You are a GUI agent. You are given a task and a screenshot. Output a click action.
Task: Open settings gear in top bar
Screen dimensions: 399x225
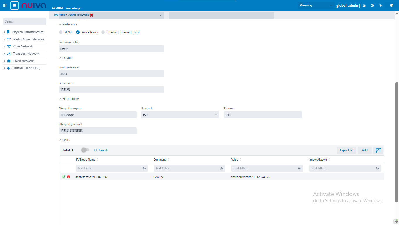[391, 6]
